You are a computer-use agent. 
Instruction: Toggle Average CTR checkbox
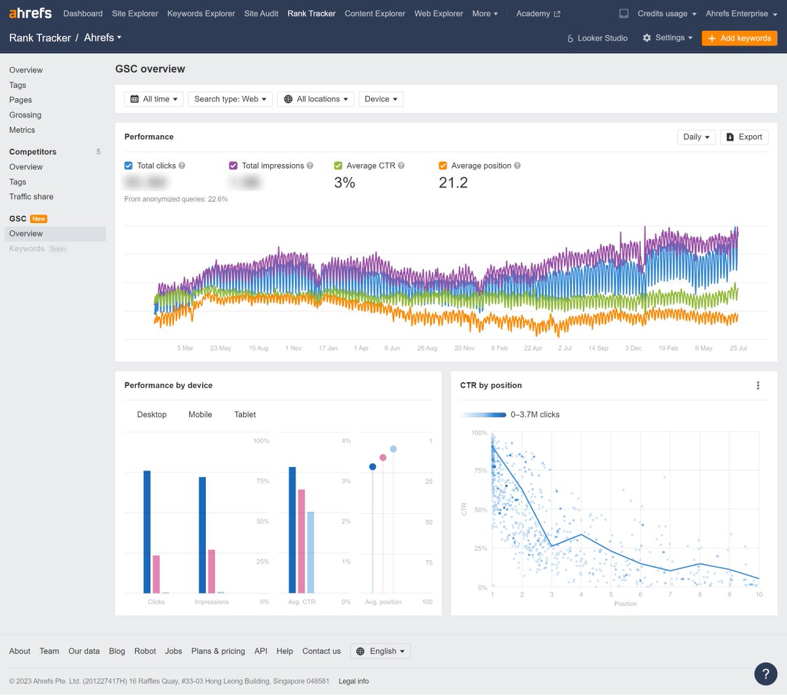tap(338, 165)
